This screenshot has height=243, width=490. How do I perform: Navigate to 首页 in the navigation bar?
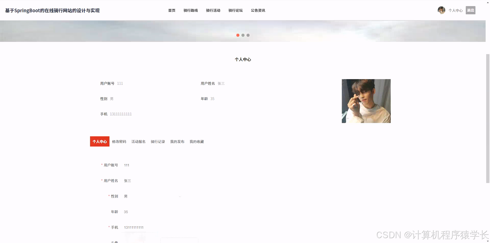[171, 10]
